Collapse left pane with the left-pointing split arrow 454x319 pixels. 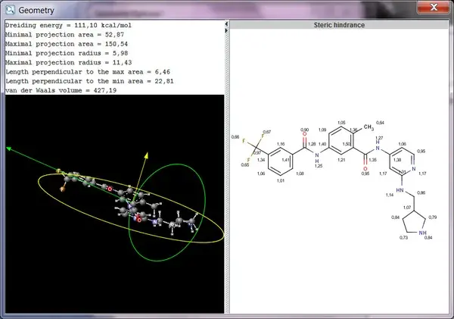click(x=226, y=24)
